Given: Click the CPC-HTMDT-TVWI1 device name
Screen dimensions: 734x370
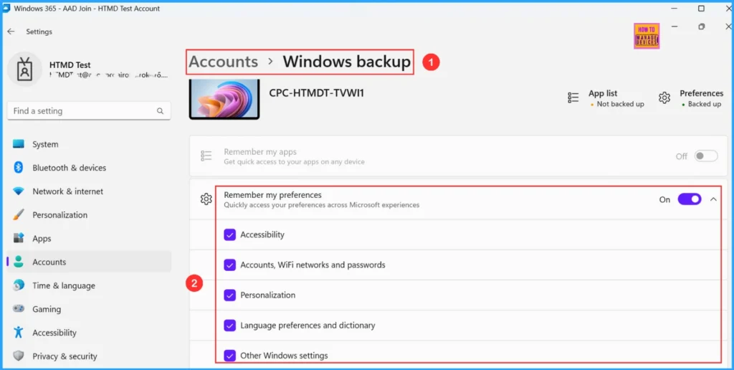Looking at the screenshot, I should pos(316,92).
